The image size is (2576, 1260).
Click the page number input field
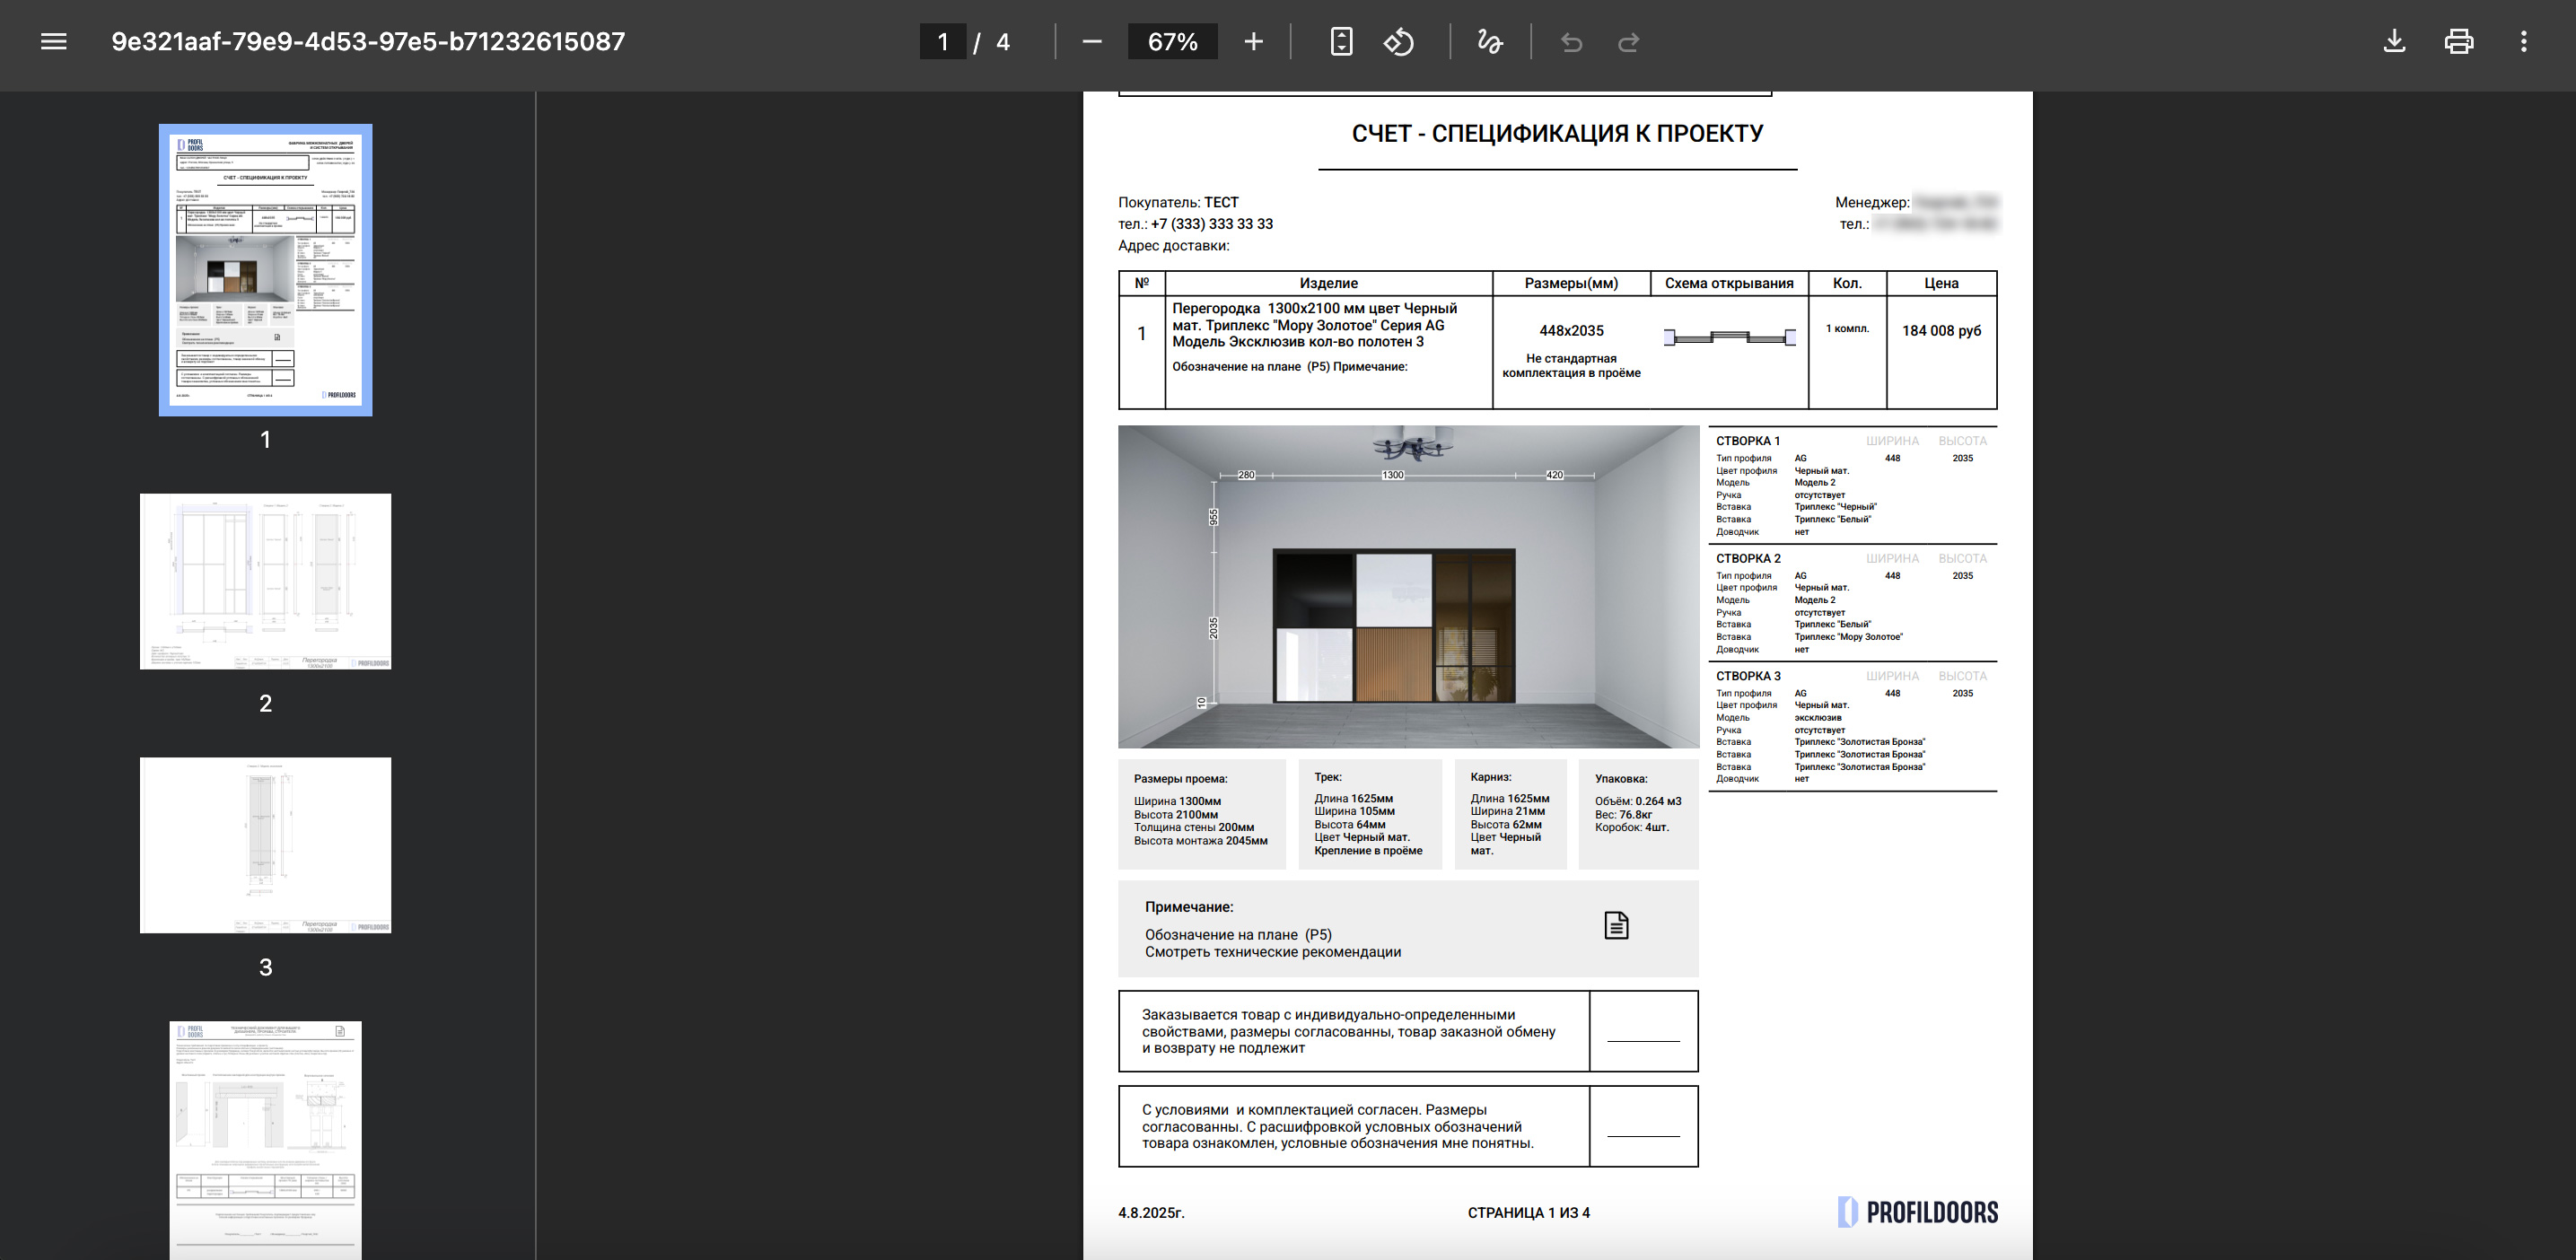pos(942,42)
